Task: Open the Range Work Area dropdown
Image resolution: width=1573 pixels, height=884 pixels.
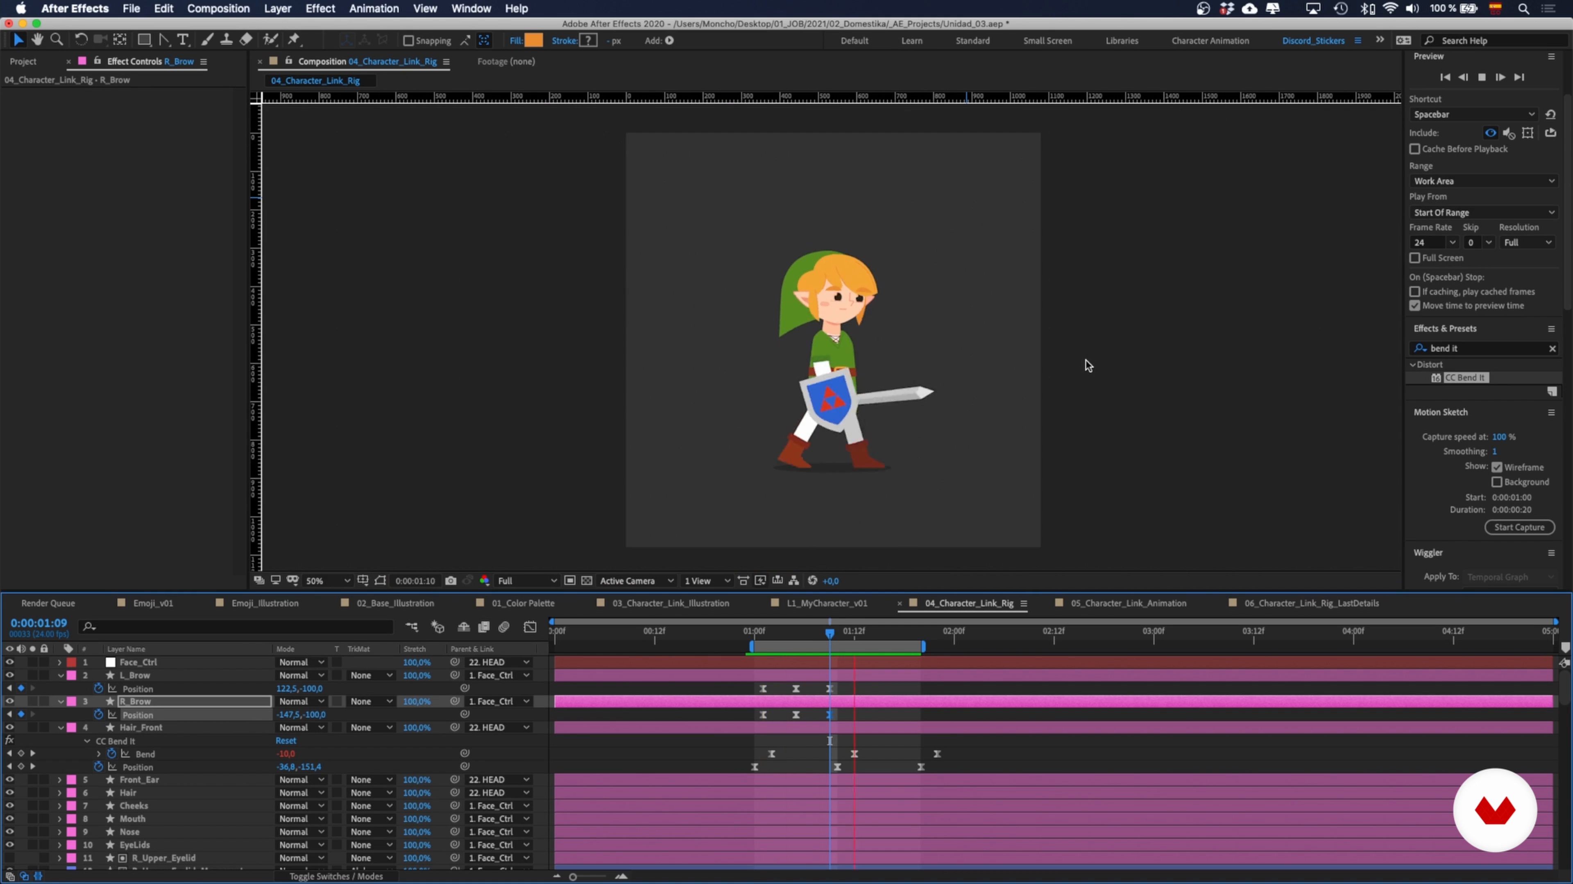Action: [1484, 181]
